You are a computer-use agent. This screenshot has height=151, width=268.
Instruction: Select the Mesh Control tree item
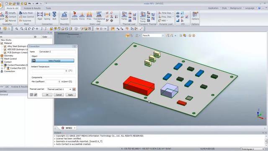[x=10, y=59]
